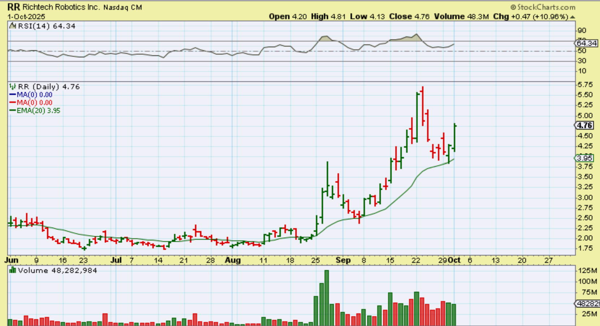The width and height of the screenshot is (600, 326).
Task: Select the blue MA(0) line color marker
Action: (x=13, y=95)
